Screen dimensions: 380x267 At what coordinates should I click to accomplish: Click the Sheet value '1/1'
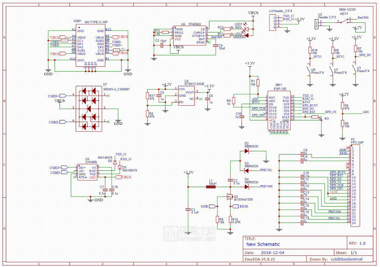354,253
